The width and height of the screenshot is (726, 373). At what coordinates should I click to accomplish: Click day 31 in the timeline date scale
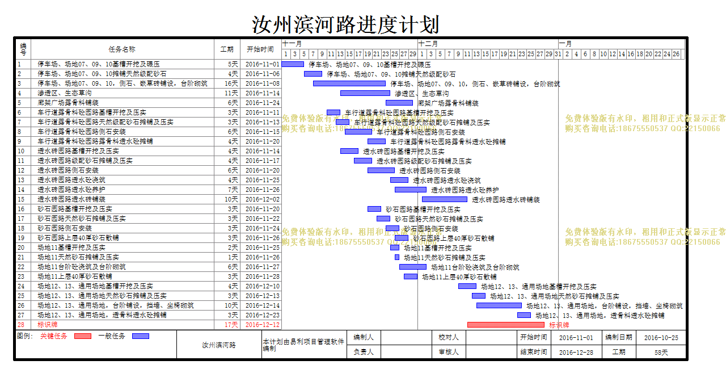(x=558, y=54)
